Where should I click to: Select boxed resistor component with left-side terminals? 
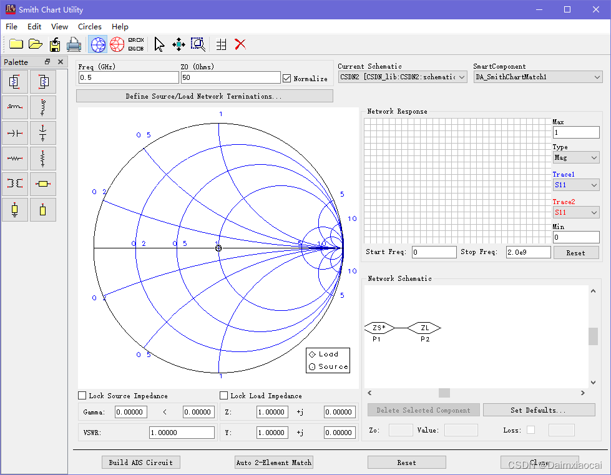[43, 82]
